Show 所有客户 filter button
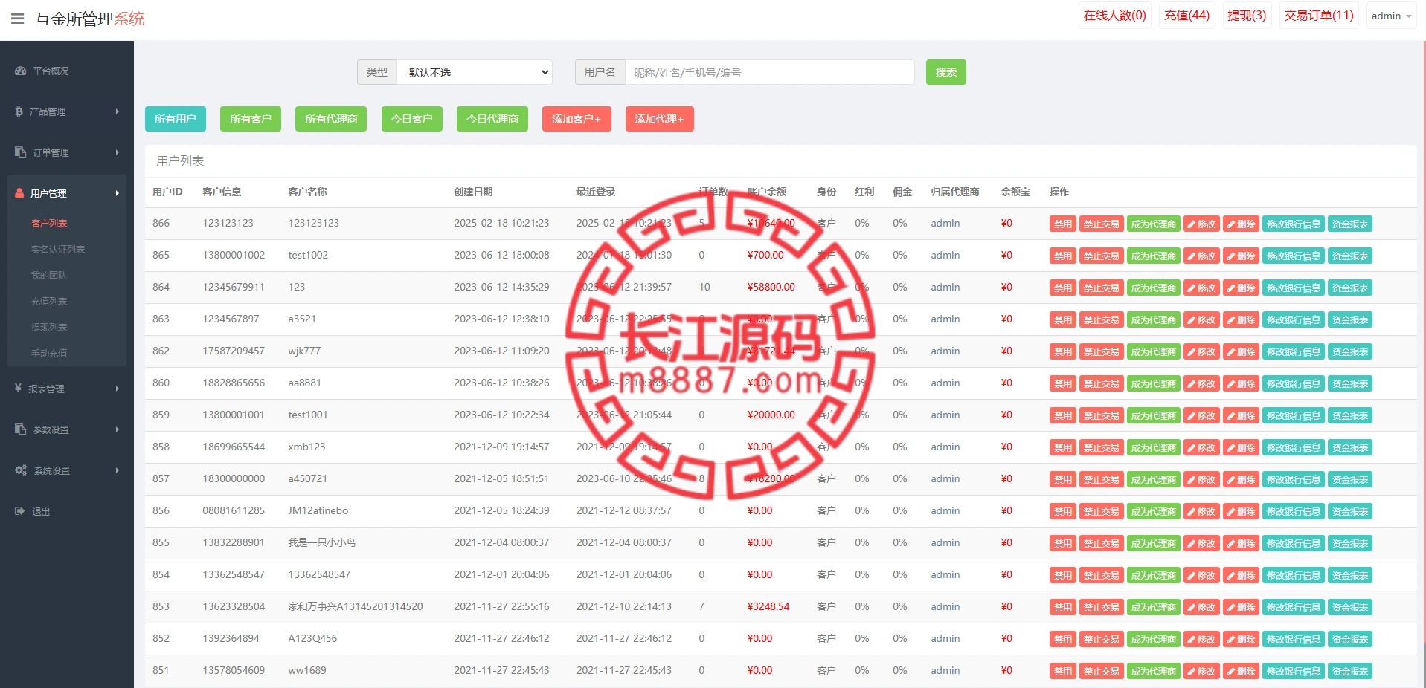The height and width of the screenshot is (688, 1426). (250, 119)
